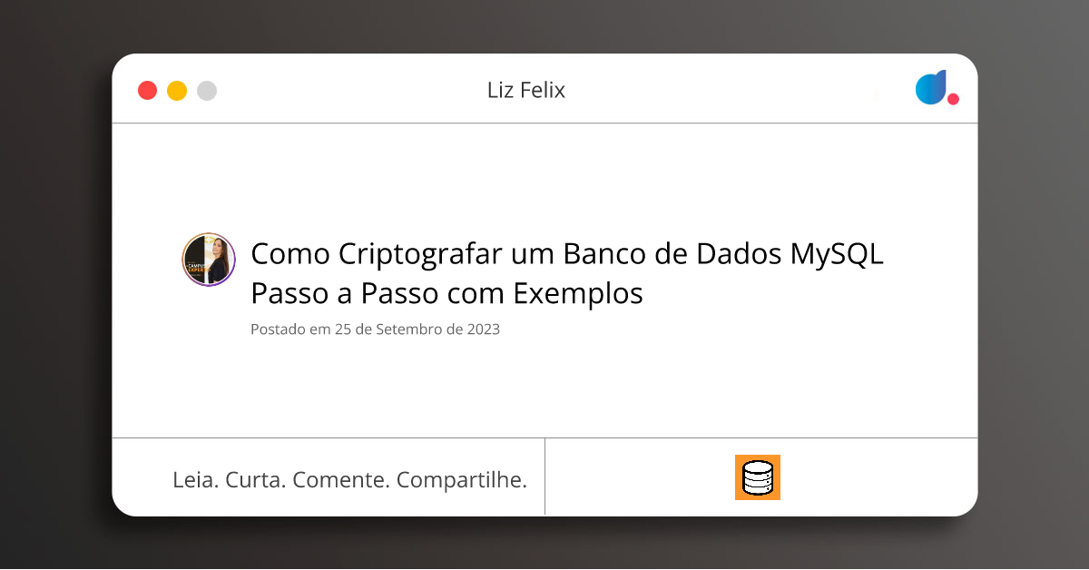
Task: Click the vertical divider in the footer
Action: pos(544,477)
